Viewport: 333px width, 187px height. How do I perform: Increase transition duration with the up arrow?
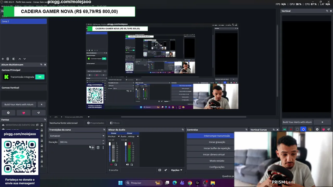(103, 141)
